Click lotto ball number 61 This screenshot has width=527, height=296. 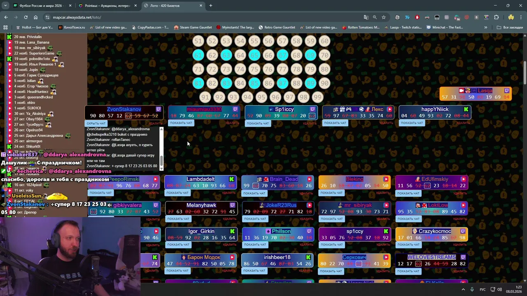[198, 55]
